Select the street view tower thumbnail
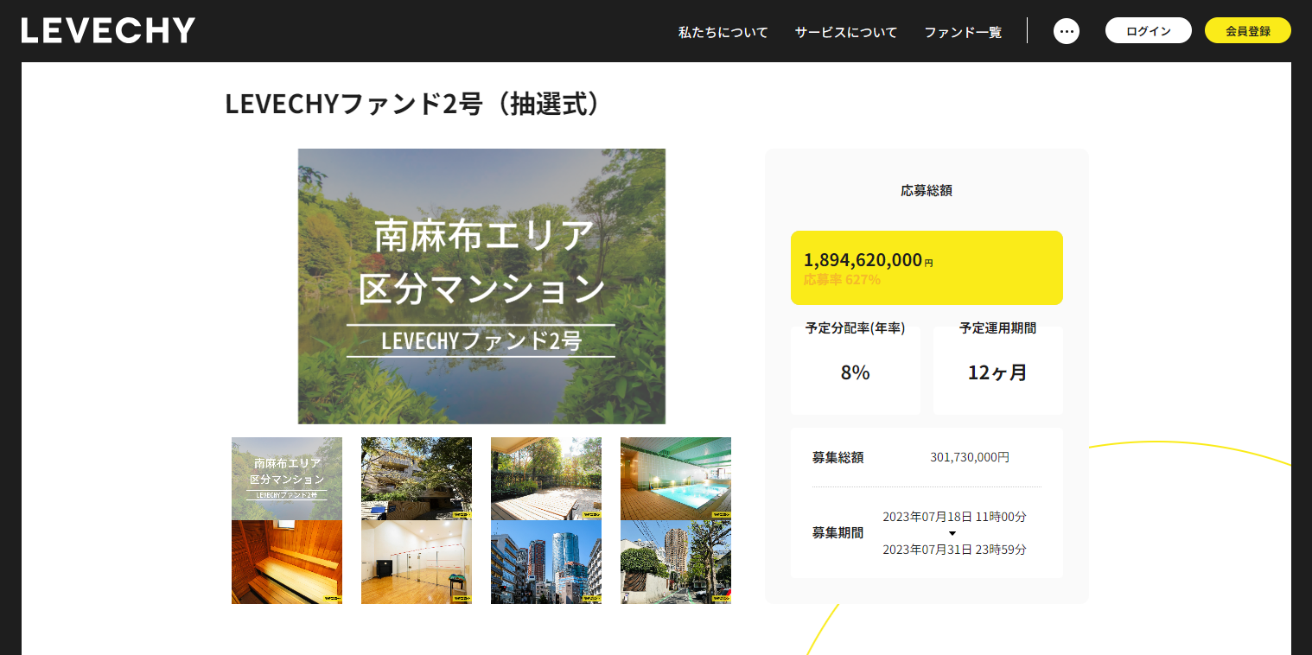Screen dimensions: 1312x655 click(x=676, y=562)
